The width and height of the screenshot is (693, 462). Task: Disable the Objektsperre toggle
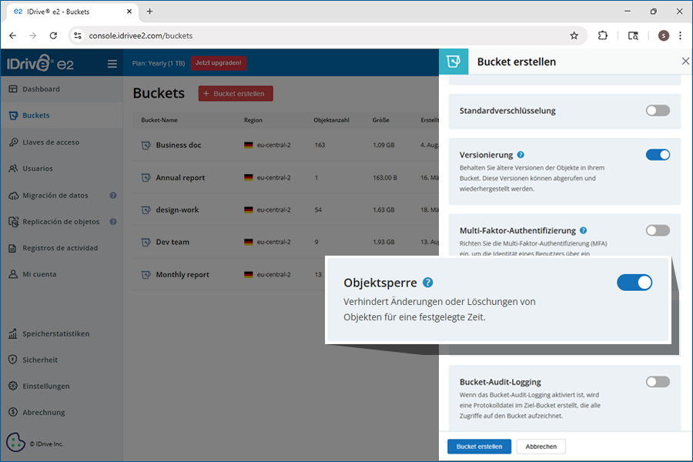634,283
